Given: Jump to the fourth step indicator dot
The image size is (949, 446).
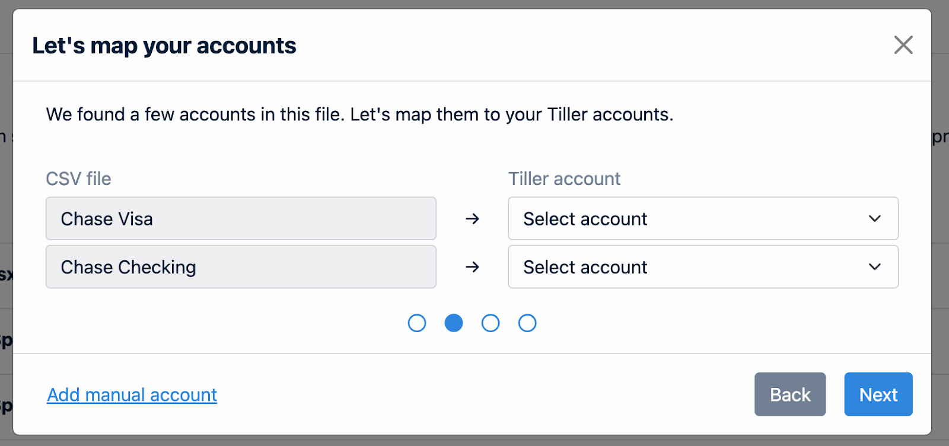Looking at the screenshot, I should (x=527, y=323).
